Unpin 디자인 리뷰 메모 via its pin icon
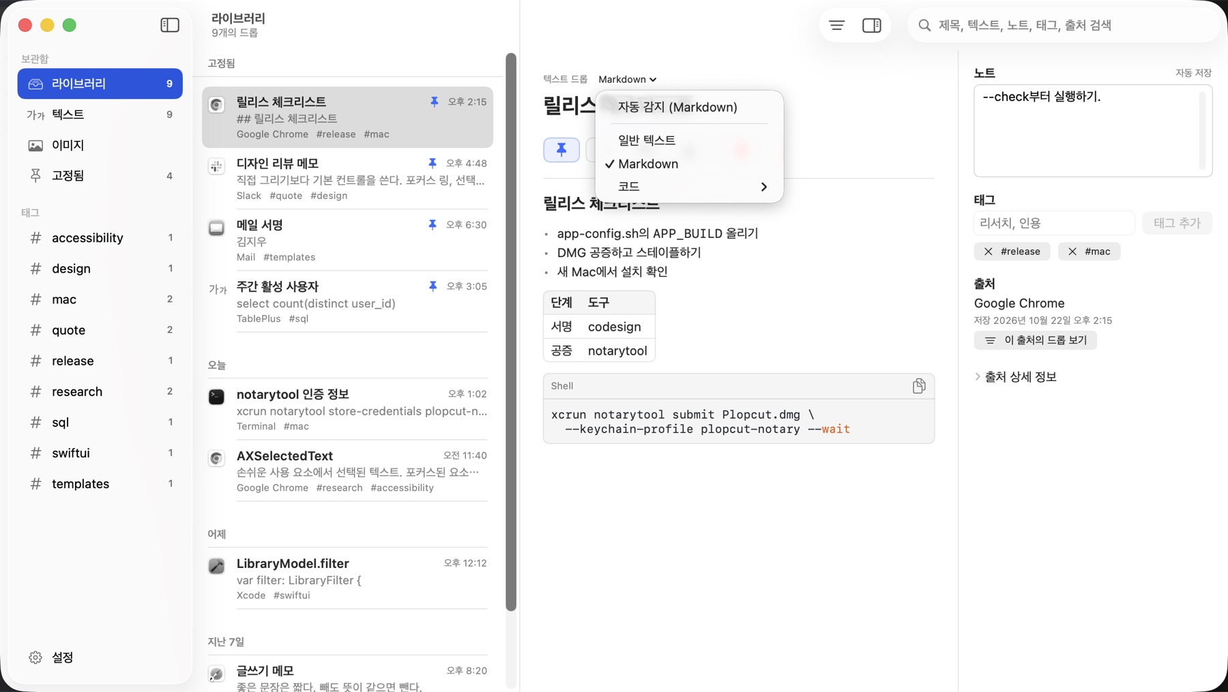1228x692 pixels. point(432,163)
